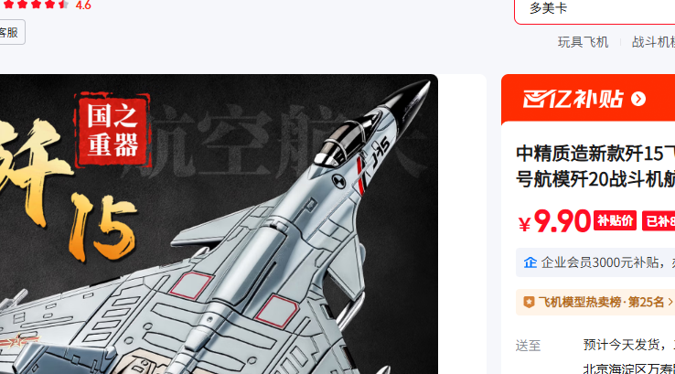
Task: Click the red star rating icons
Action: 36,5
